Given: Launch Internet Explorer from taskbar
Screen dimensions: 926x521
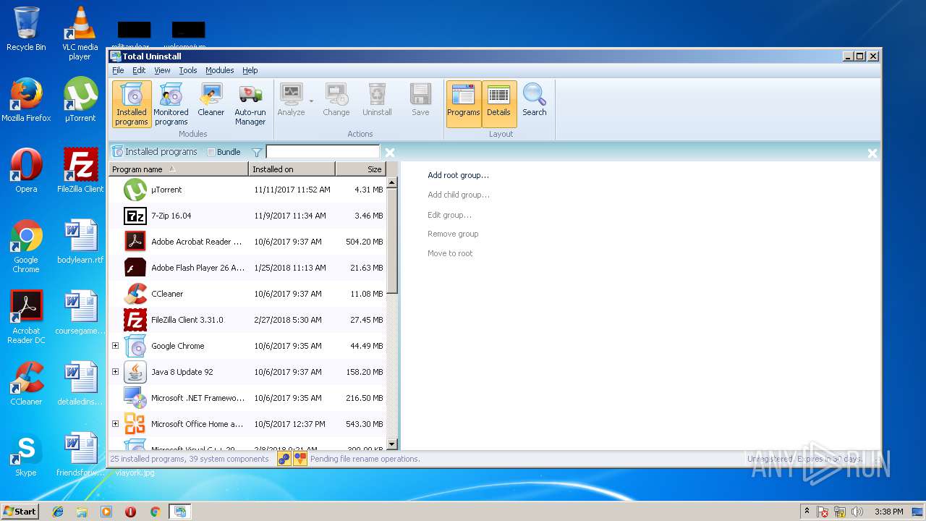Looking at the screenshot, I should click(58, 512).
